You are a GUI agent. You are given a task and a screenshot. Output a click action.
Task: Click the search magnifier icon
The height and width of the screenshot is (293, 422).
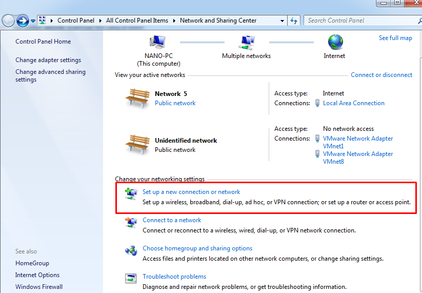(x=420, y=21)
